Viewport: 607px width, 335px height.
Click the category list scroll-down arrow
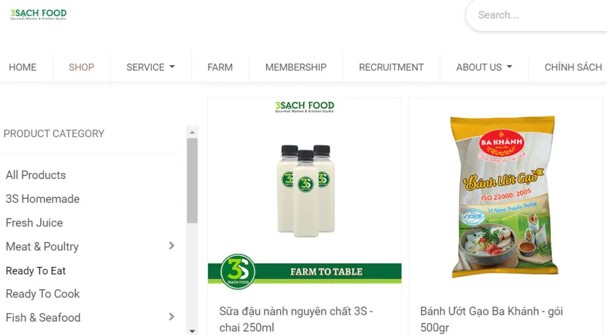pos(193,331)
